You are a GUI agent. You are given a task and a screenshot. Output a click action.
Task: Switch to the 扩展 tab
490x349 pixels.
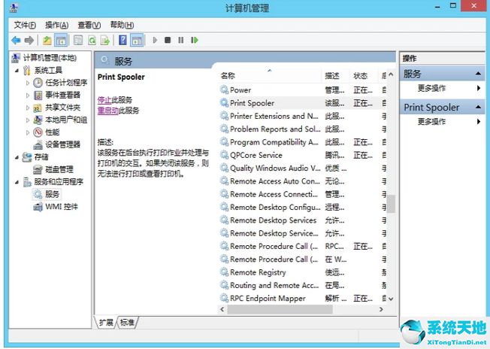[x=106, y=323]
